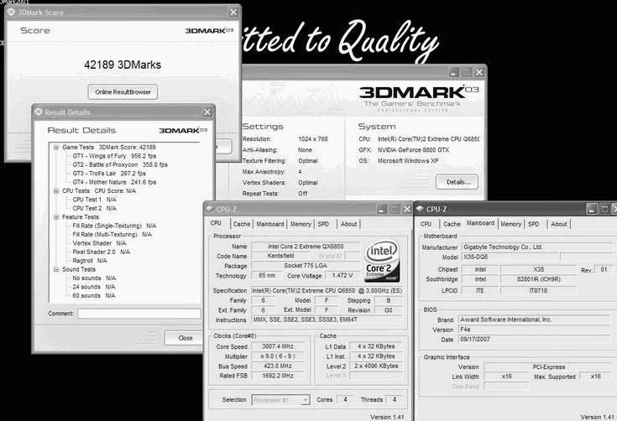
Task: Minimize the right CPU-Z window
Action: click(592, 209)
